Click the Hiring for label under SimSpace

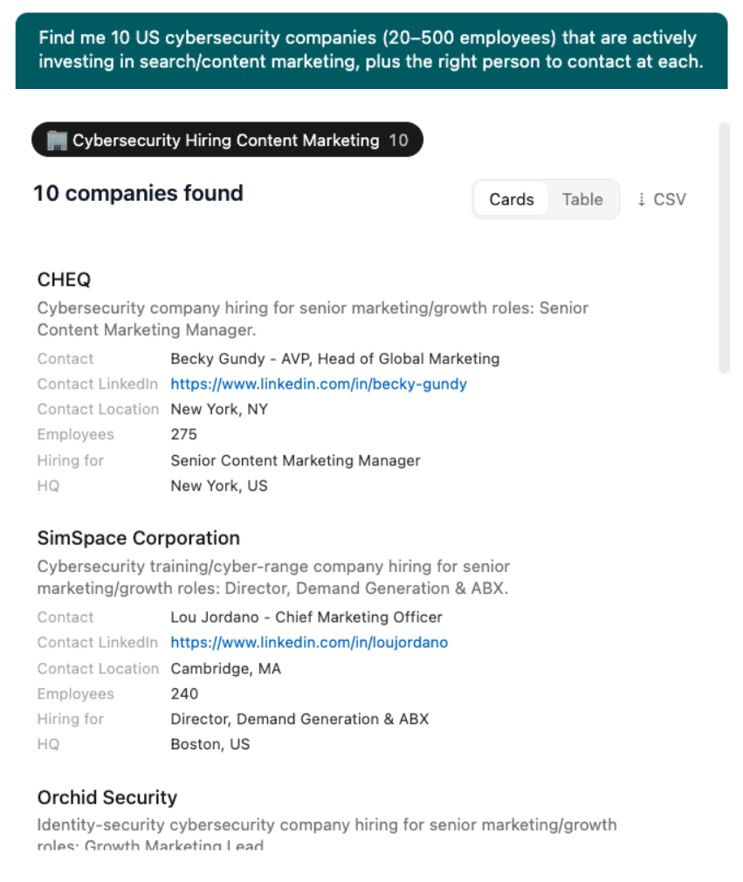[71, 719]
